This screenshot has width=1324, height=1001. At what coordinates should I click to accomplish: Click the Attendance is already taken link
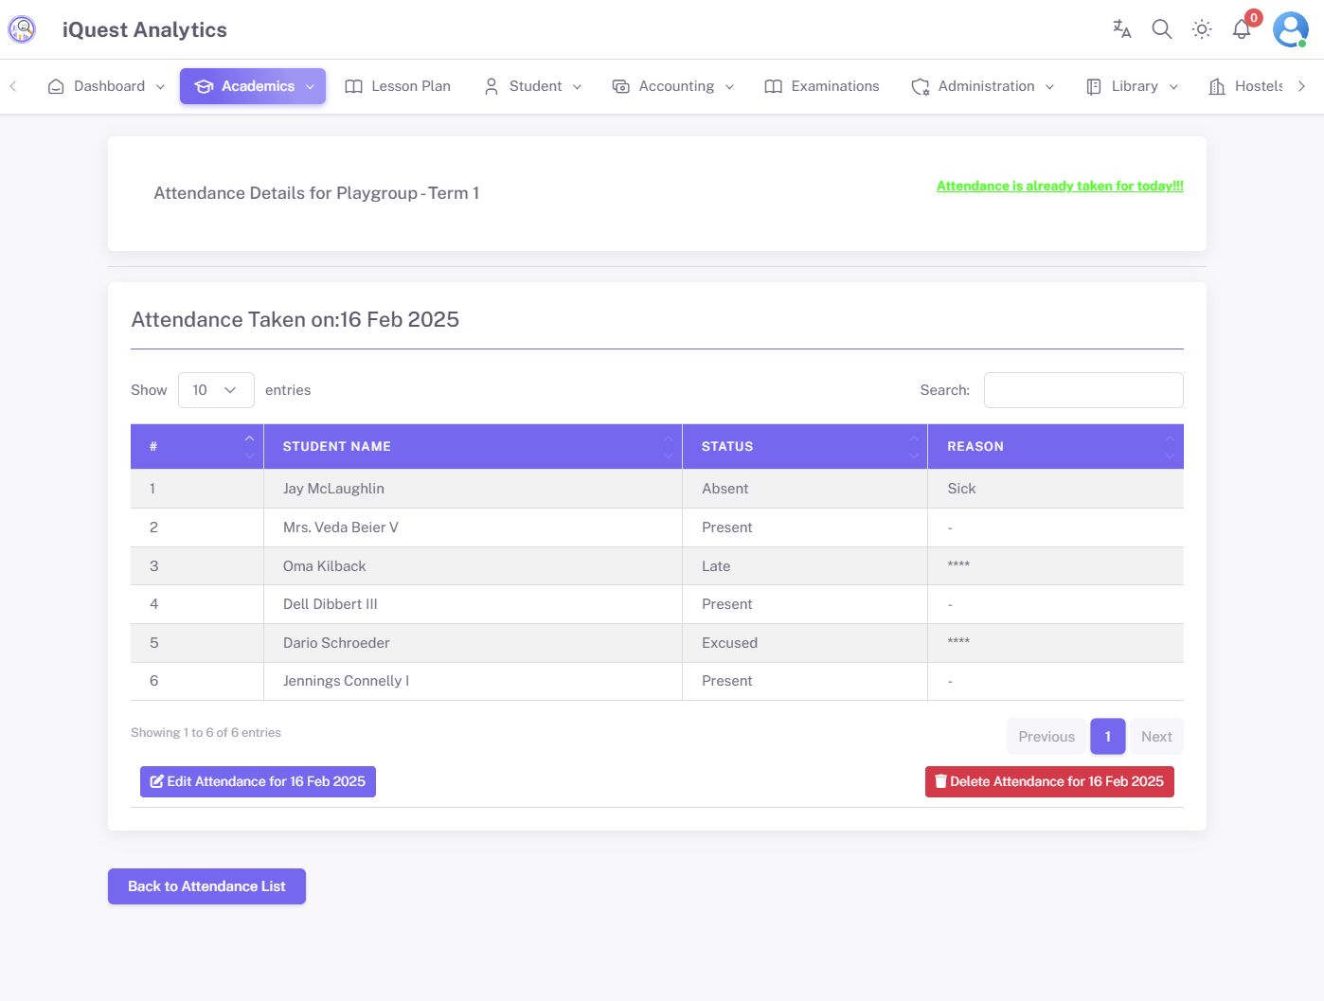point(1059,186)
